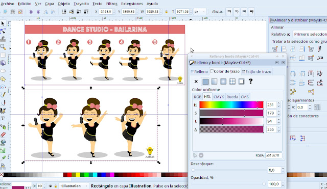Toggle scale stroke width affect button
Viewport: 327px width, 189px height.
click(x=229, y=12)
